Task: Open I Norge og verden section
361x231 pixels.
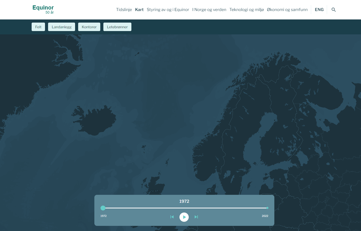Action: coord(209,10)
